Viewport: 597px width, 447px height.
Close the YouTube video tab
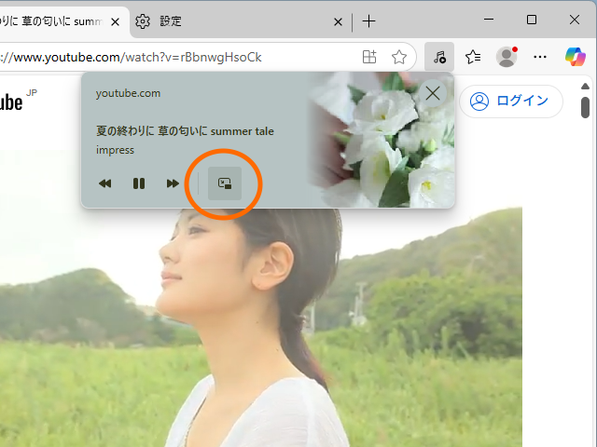coord(115,22)
